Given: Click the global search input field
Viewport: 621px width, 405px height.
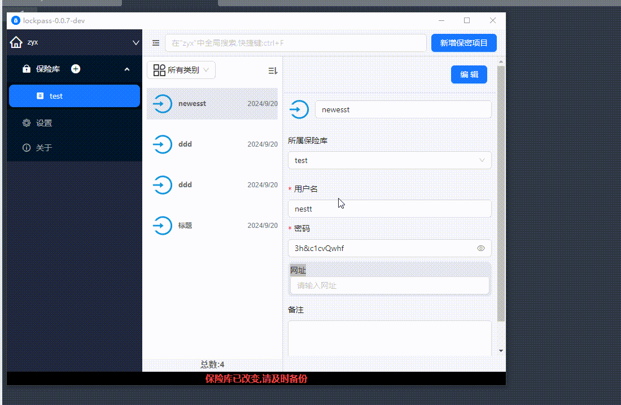Looking at the screenshot, I should [295, 43].
